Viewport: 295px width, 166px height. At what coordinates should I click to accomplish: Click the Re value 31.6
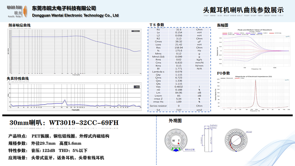pos(179,30)
